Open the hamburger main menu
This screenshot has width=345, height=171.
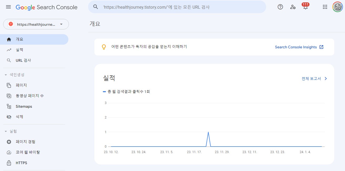click(8, 7)
